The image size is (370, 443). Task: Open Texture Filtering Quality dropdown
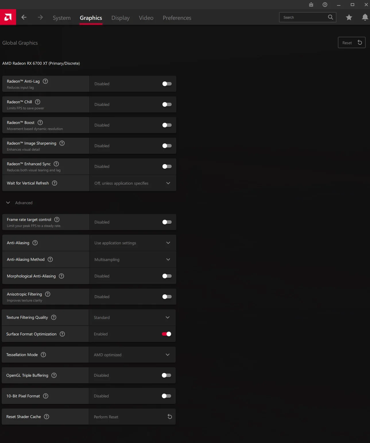(x=132, y=317)
